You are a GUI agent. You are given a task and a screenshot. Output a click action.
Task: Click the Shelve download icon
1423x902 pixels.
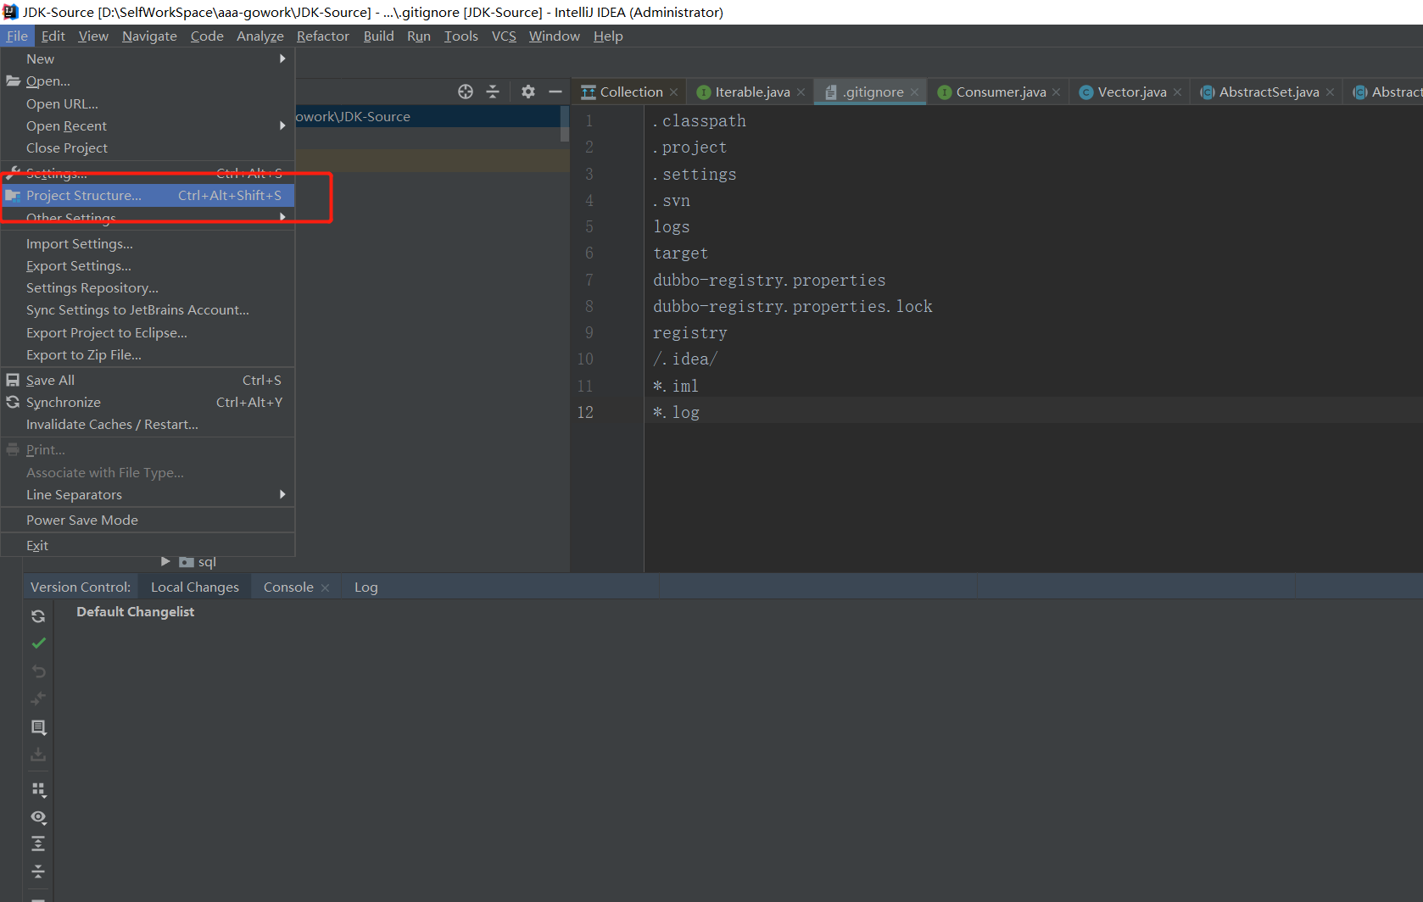click(x=38, y=754)
